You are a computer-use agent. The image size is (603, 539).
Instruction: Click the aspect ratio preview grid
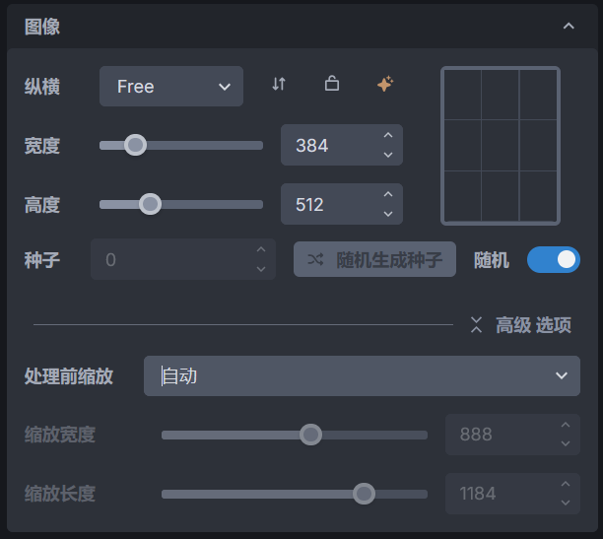pos(501,146)
